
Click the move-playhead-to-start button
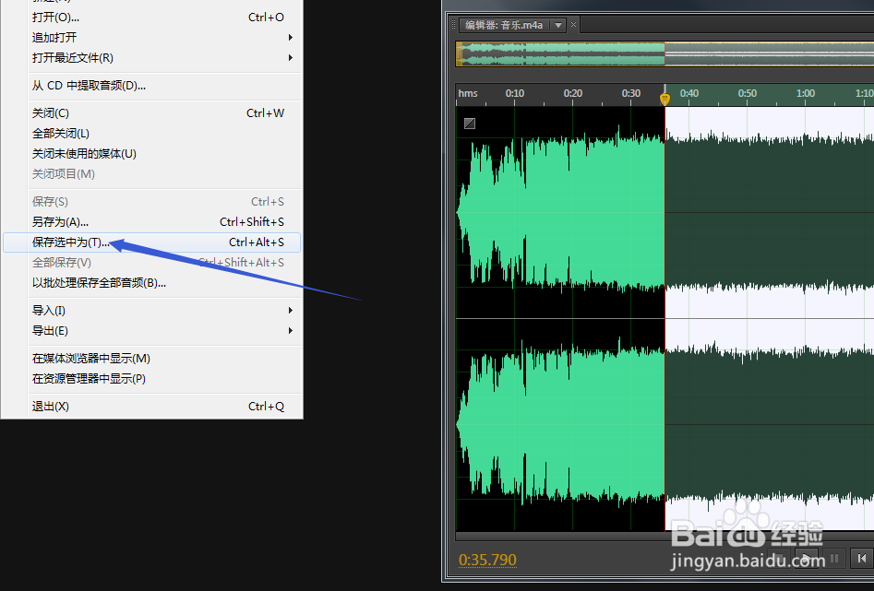(x=861, y=558)
